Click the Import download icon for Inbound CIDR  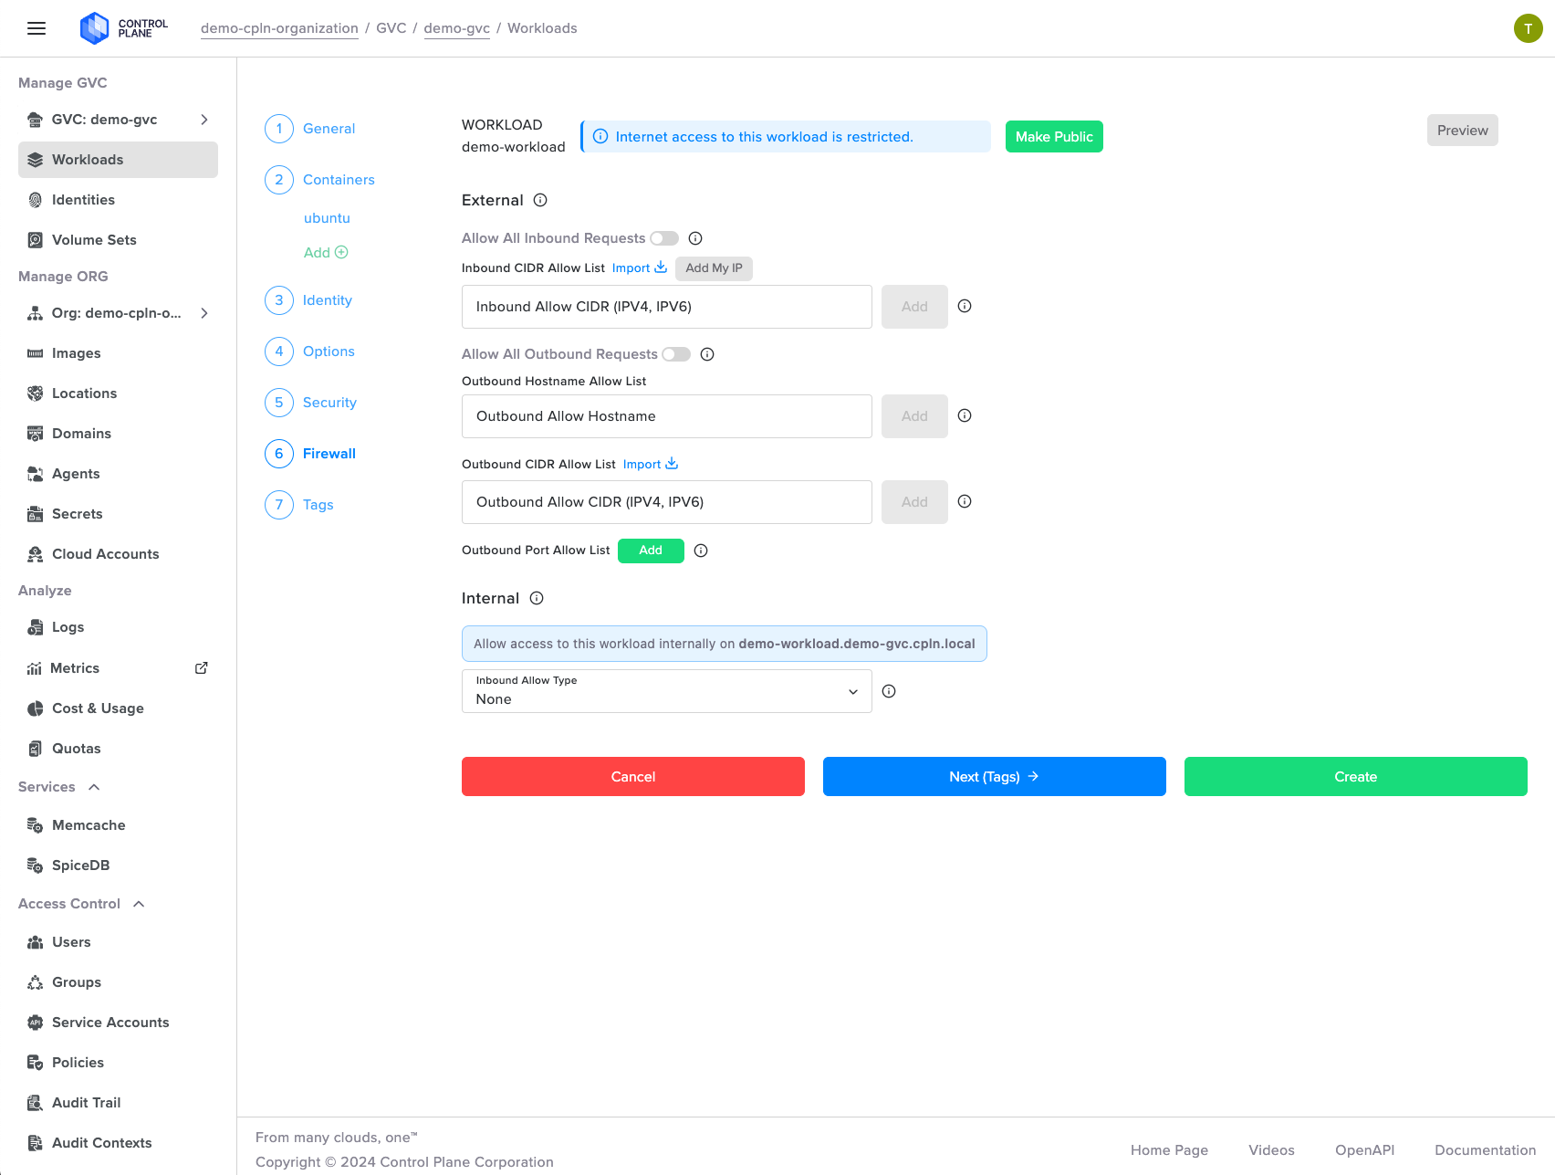point(662,268)
